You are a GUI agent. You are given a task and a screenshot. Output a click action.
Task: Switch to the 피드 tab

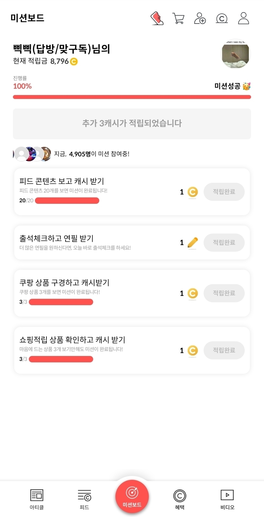84,499
